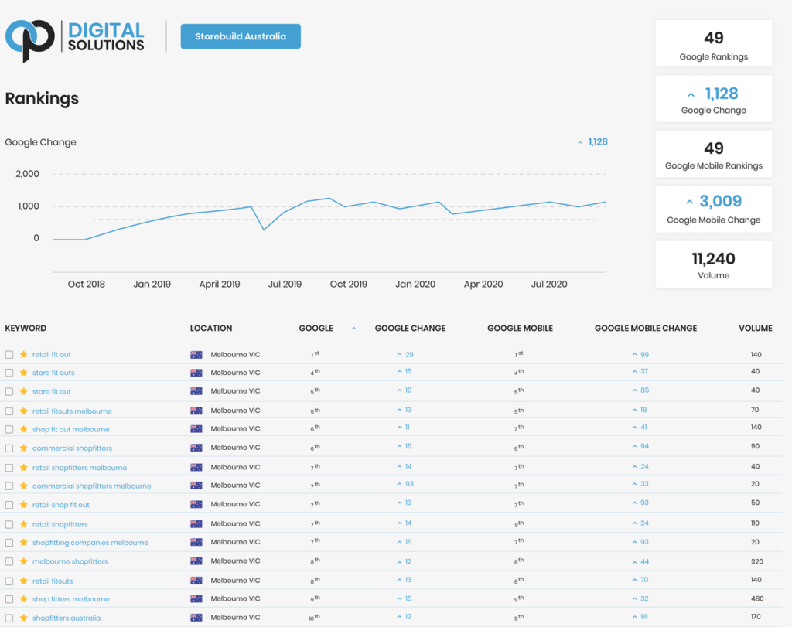This screenshot has height=627, width=792.
Task: Tick the checkbox for shop fitters melbourne
Action: [x=9, y=600]
